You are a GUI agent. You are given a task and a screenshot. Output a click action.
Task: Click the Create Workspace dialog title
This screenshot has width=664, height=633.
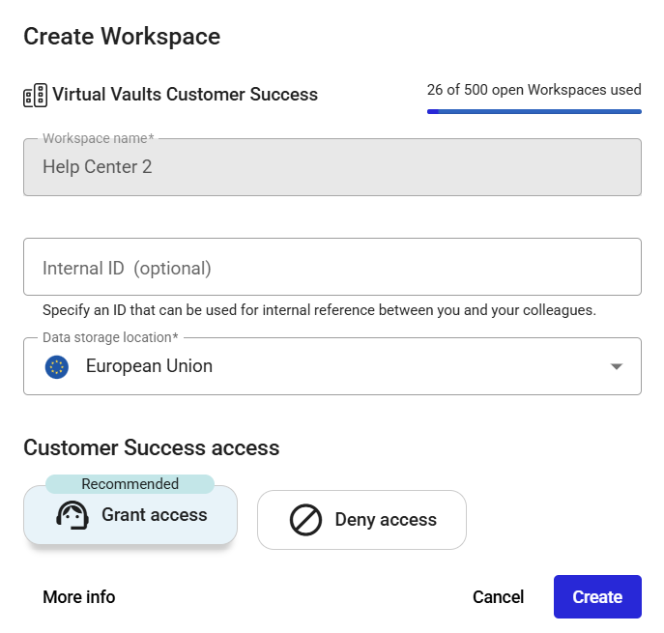click(x=122, y=37)
